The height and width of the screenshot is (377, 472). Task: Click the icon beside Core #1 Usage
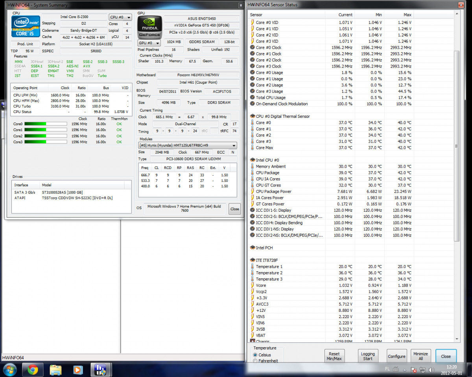coord(253,79)
